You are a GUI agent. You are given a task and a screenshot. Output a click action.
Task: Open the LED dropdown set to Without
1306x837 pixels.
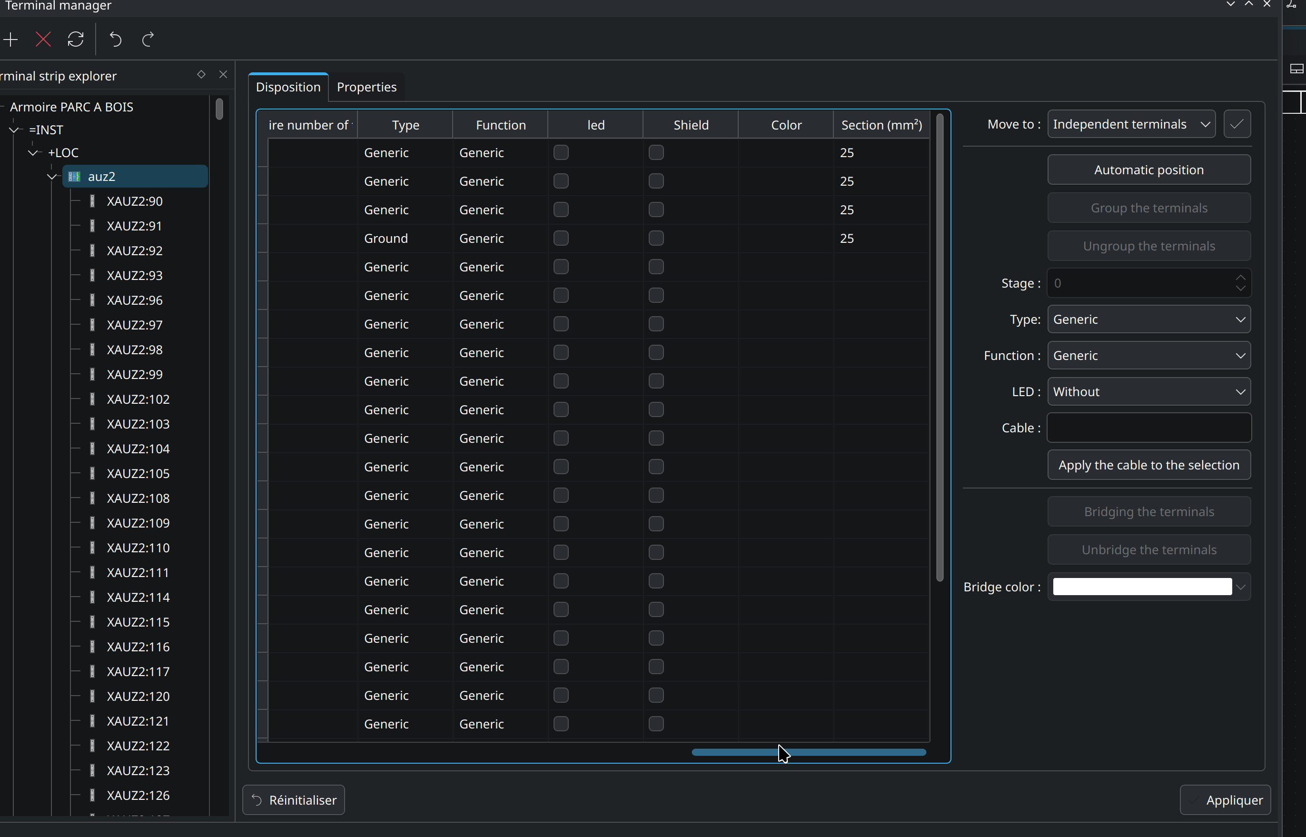[1148, 391]
